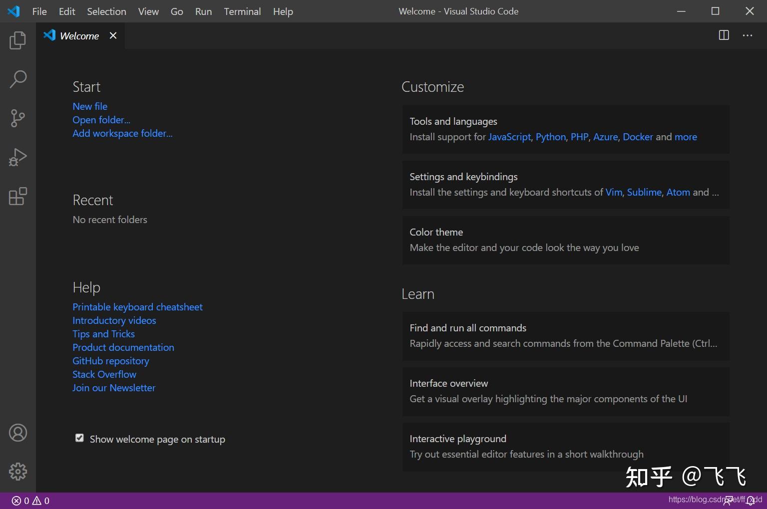Open the Terminal menu

[x=242, y=11]
